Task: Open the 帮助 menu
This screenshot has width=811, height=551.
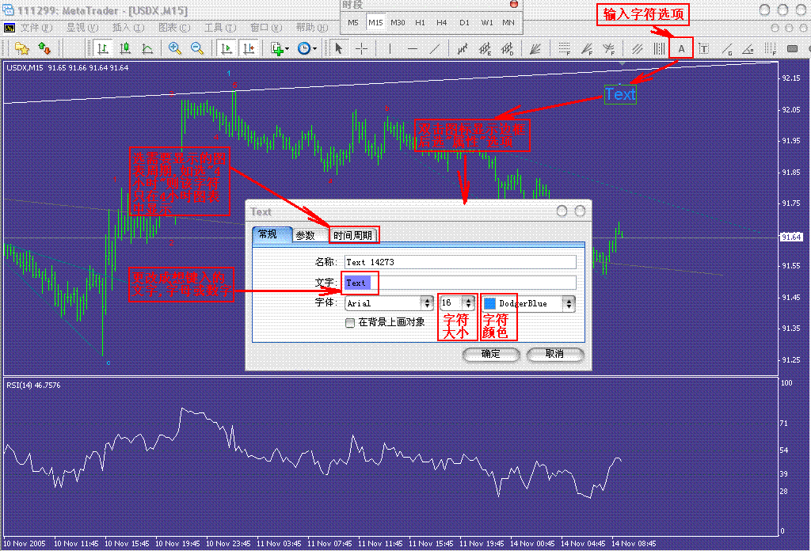Action: point(312,28)
